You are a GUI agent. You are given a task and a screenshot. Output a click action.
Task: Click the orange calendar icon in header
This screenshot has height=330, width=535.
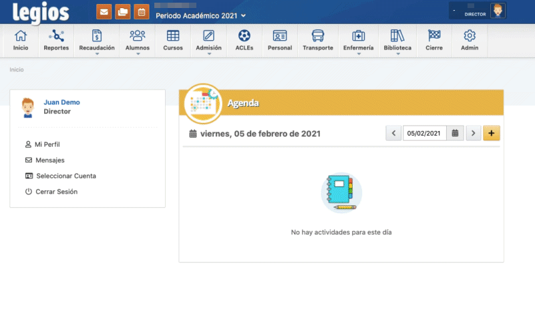point(141,12)
